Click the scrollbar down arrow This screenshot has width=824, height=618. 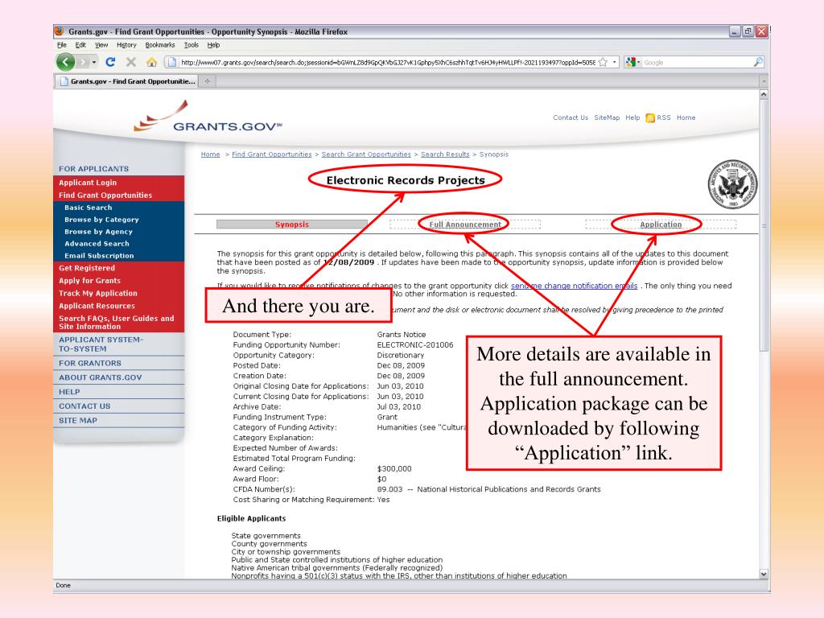[x=764, y=575]
